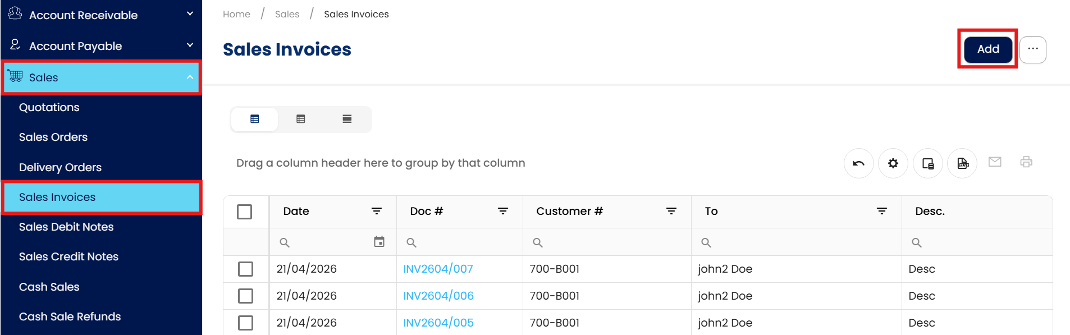
Task: Go to Quotations in sidebar
Action: [49, 107]
